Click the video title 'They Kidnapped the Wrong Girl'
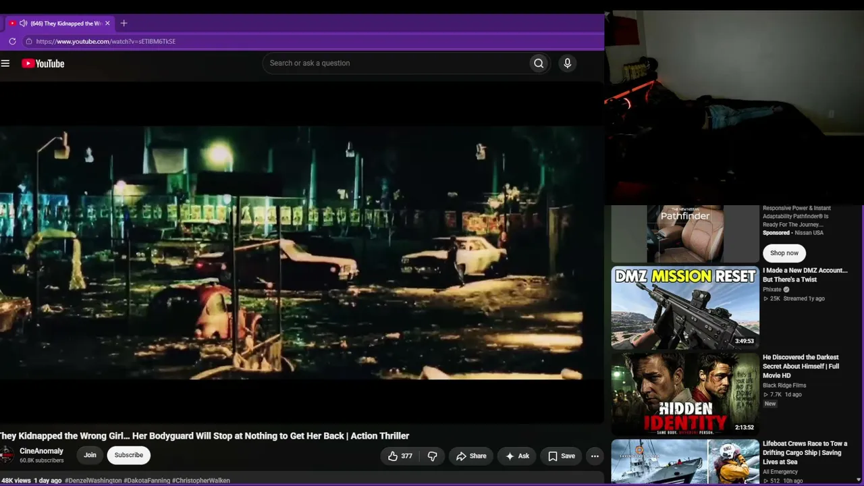 tap(205, 436)
